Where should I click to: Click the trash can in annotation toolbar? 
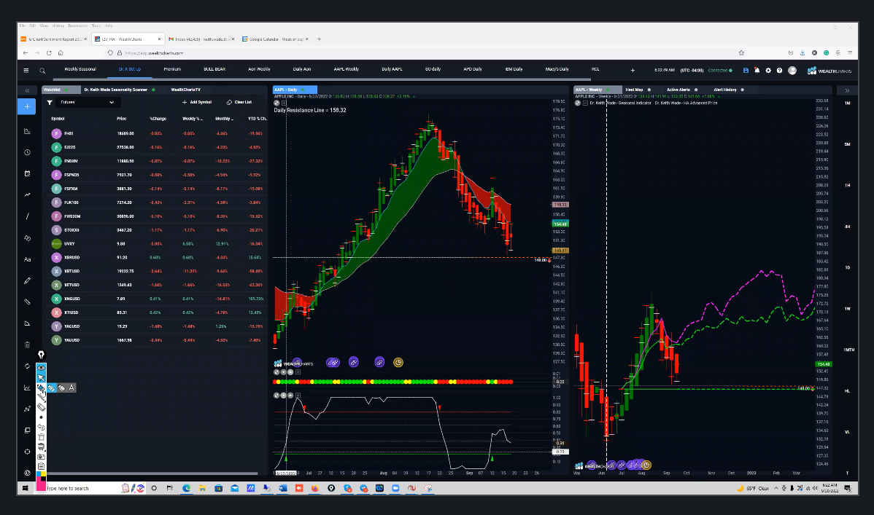coord(42,437)
